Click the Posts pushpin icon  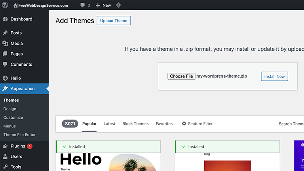tap(5, 33)
